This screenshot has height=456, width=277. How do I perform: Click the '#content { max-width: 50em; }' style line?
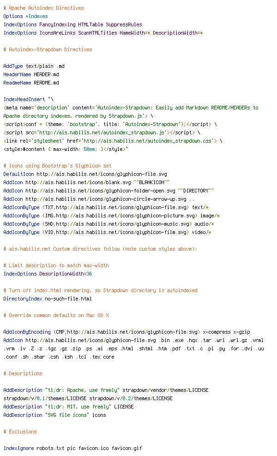pos(66,149)
